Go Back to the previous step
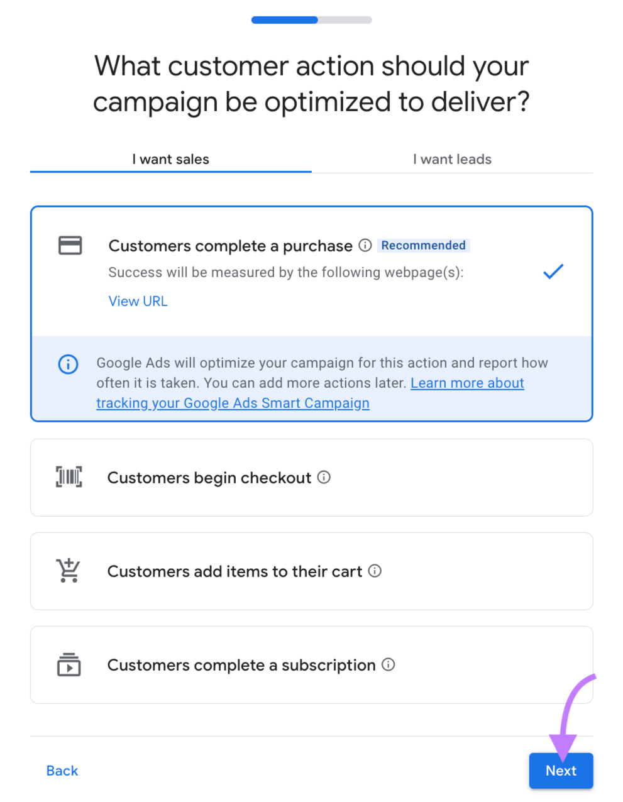The width and height of the screenshot is (623, 802). (62, 771)
